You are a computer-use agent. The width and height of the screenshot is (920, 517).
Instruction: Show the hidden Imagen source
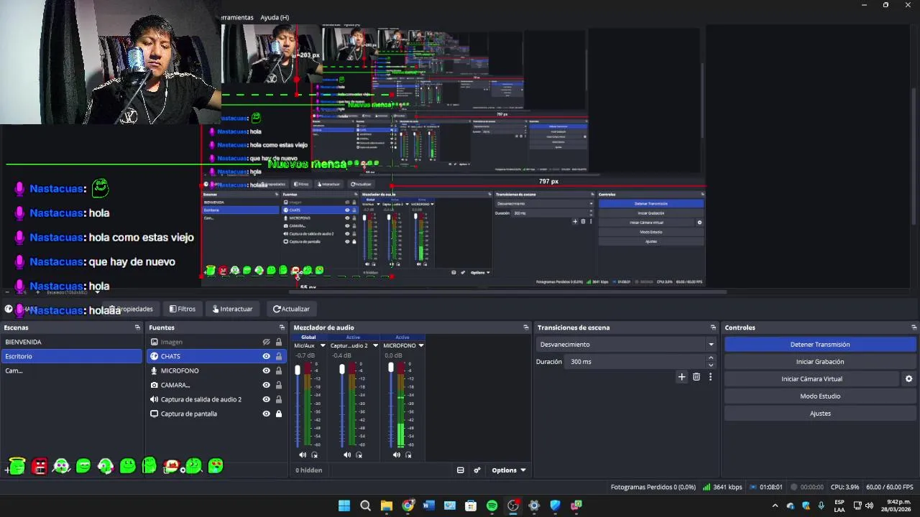[266, 342]
